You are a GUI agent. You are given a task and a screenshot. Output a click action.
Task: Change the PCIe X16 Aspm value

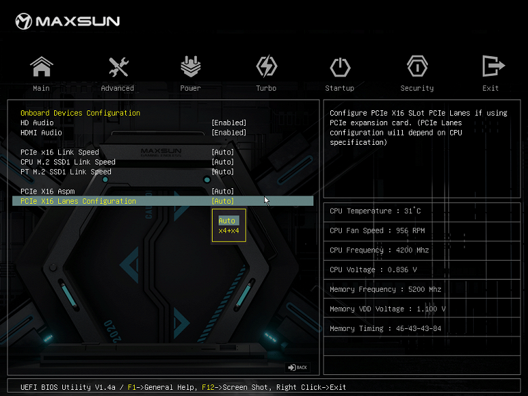[223, 192]
